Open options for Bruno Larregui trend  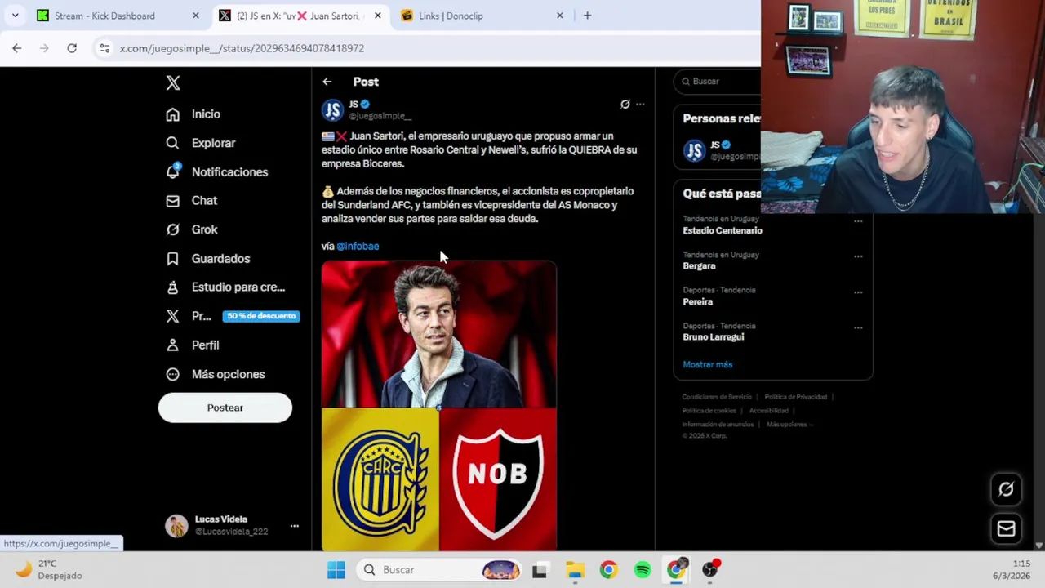(858, 327)
